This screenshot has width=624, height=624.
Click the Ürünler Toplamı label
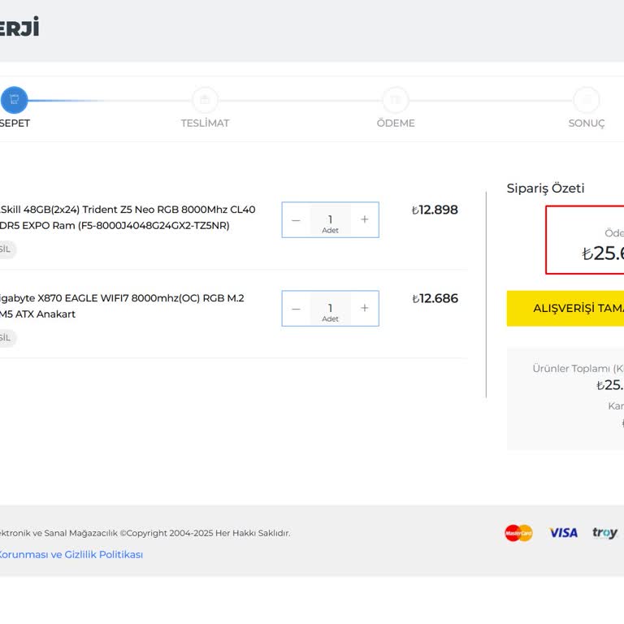tap(578, 369)
